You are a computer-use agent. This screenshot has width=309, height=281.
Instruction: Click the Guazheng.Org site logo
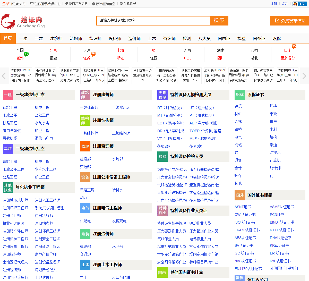click(23, 21)
